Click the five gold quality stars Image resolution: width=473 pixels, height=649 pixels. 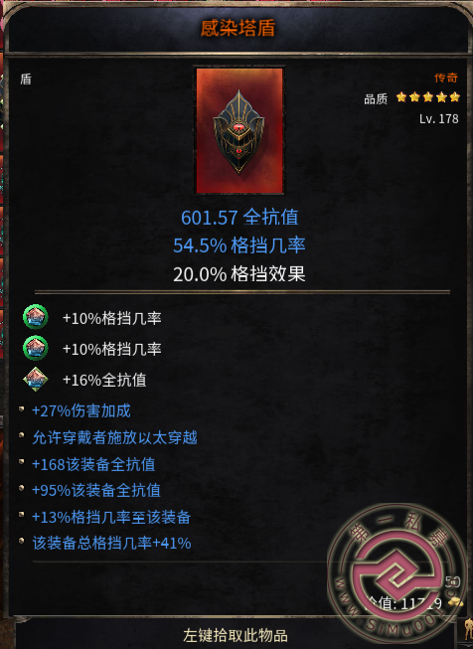click(x=428, y=97)
